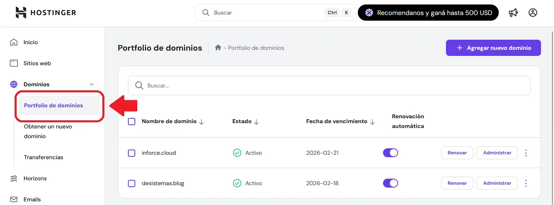This screenshot has width=554, height=205.
Task: Click the Horizons waves icon
Action: pos(14,178)
